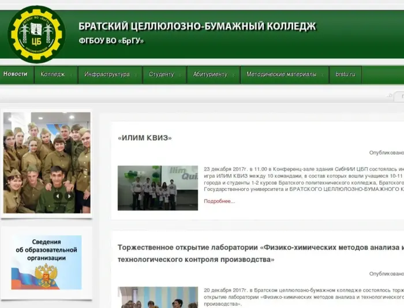Screen dimensions: 404x308
Task: Expand the Студенту dropdown arrow
Action: (x=180, y=75)
